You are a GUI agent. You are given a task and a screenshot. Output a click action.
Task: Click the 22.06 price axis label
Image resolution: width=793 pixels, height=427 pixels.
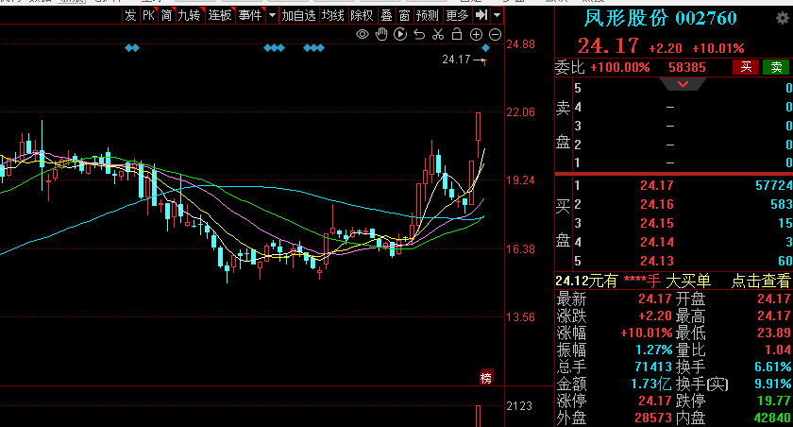click(x=520, y=112)
